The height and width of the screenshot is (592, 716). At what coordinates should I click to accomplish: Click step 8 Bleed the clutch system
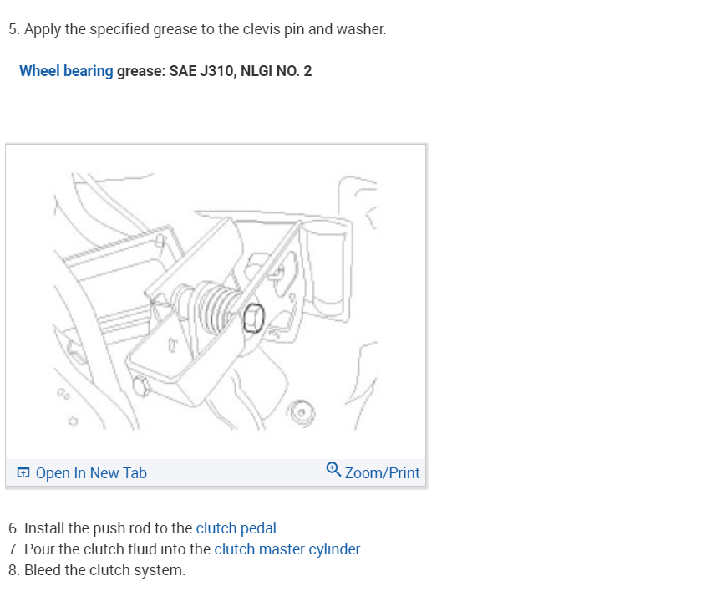point(97,570)
